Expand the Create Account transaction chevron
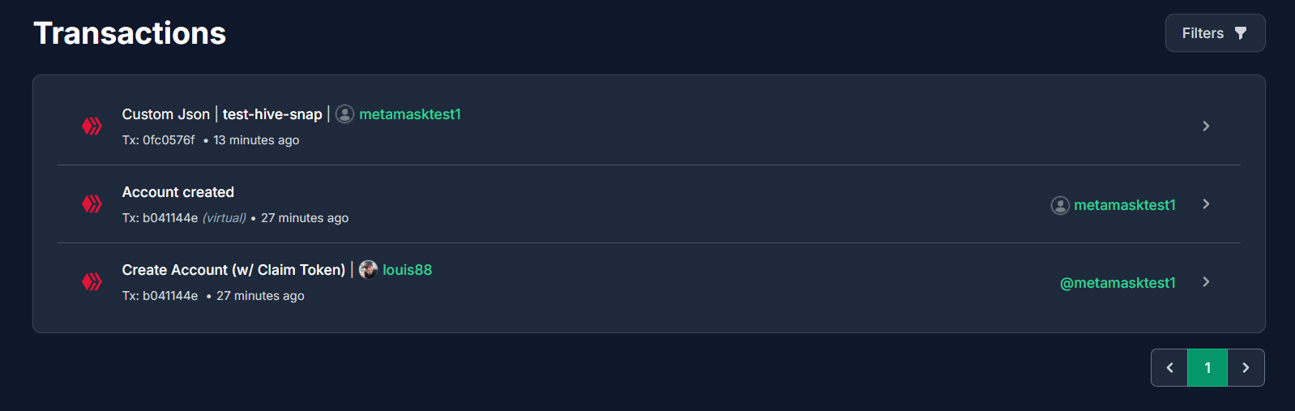This screenshot has height=411, width=1295. [1206, 281]
